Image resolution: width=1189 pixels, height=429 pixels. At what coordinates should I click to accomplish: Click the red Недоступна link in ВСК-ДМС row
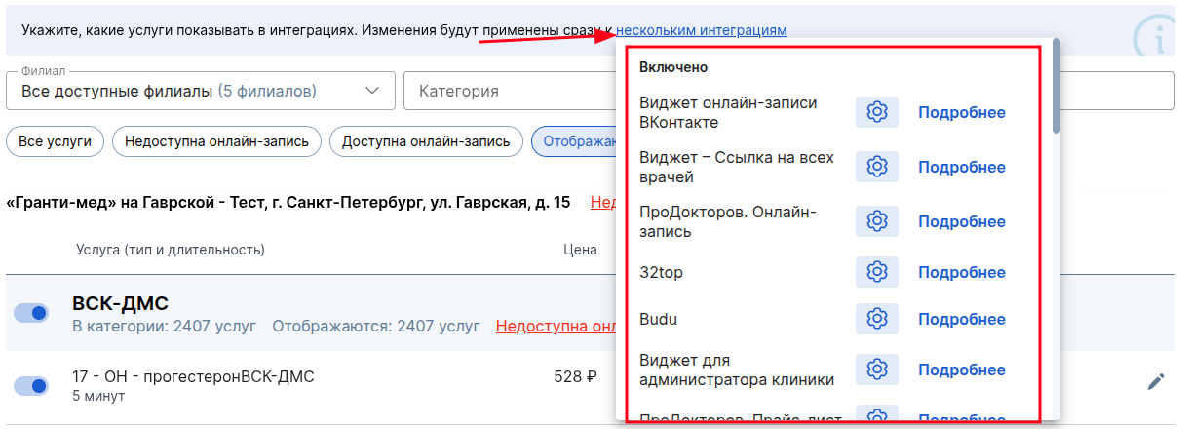556,326
